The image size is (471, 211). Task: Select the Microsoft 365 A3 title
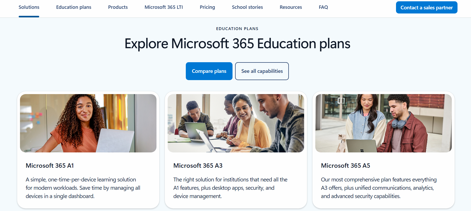198,166
